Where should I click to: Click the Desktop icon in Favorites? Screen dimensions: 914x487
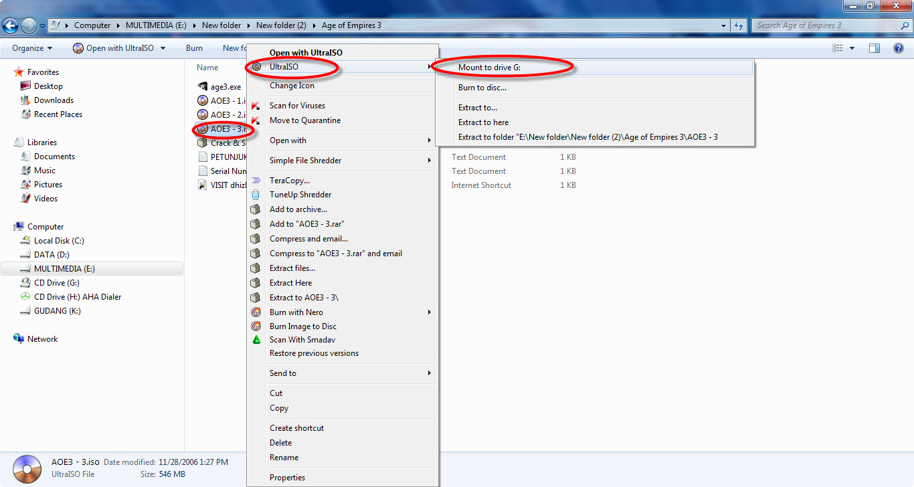click(25, 86)
